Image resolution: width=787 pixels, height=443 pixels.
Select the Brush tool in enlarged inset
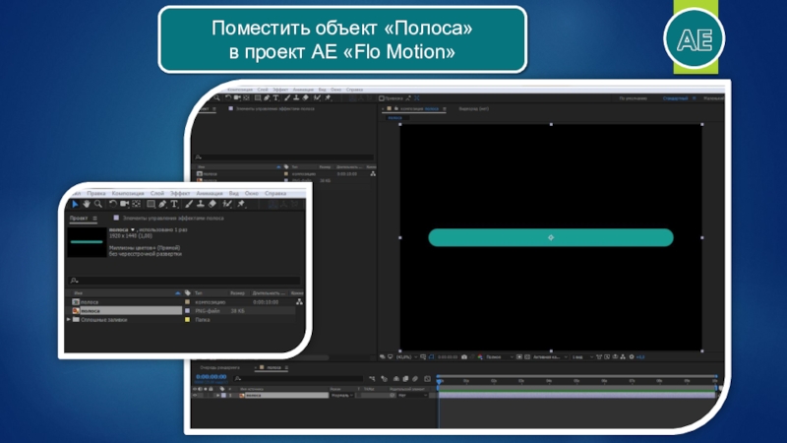(x=189, y=204)
